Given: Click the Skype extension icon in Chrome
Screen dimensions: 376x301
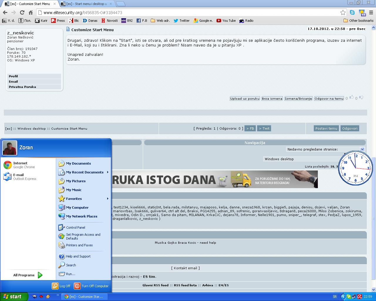Looking at the screenshot, I should (352, 12).
